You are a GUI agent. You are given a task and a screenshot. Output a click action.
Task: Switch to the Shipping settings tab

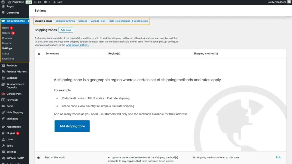coord(65,21)
